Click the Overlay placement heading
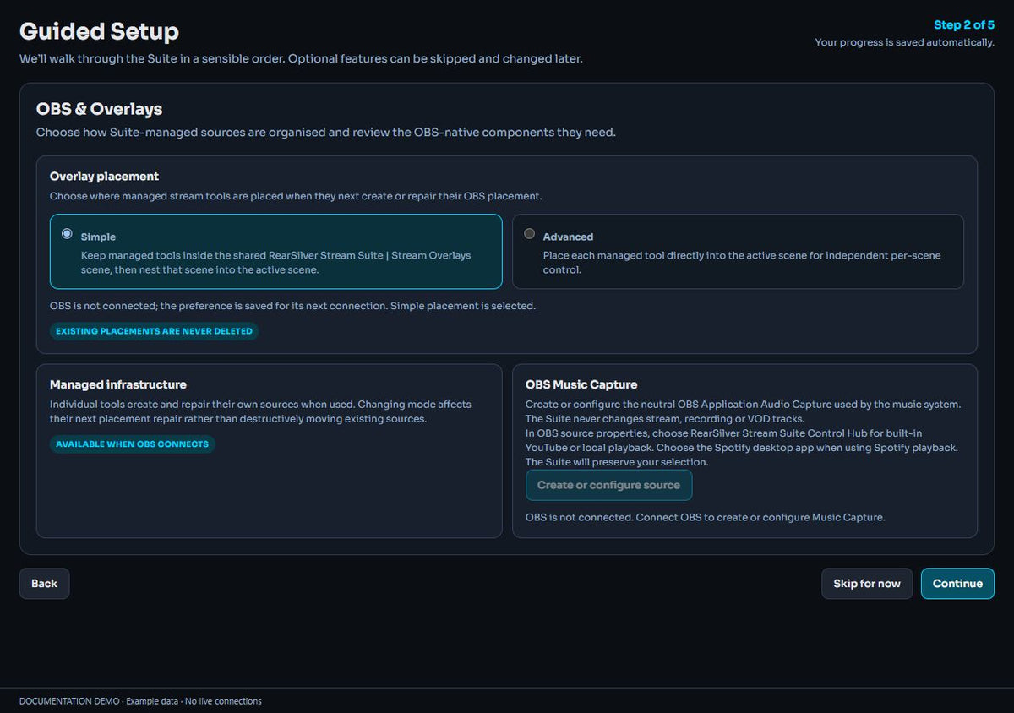The image size is (1014, 713). click(x=104, y=177)
